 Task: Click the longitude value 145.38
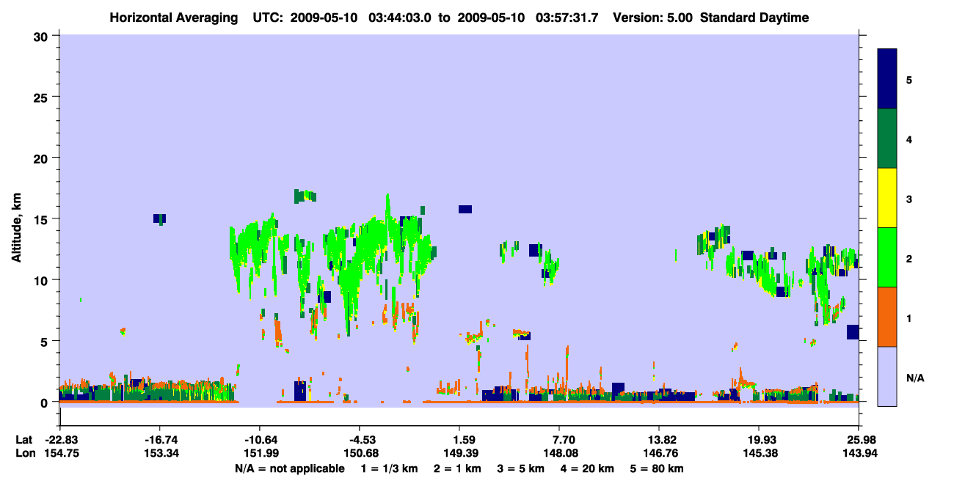(759, 453)
